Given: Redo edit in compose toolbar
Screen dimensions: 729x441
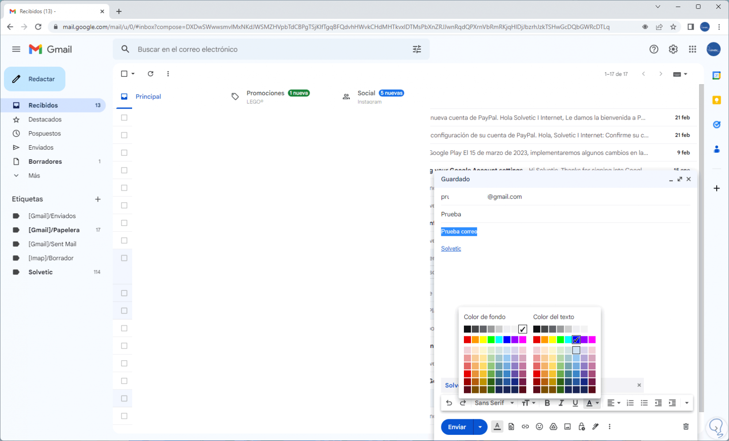Looking at the screenshot, I should pos(463,403).
